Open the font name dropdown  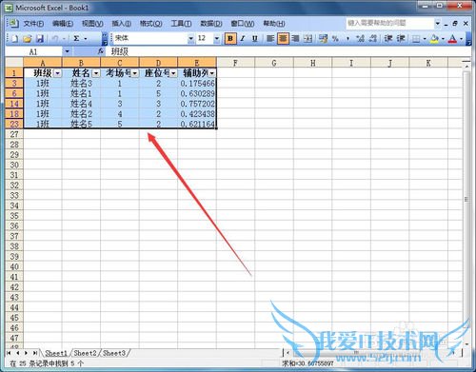190,39
